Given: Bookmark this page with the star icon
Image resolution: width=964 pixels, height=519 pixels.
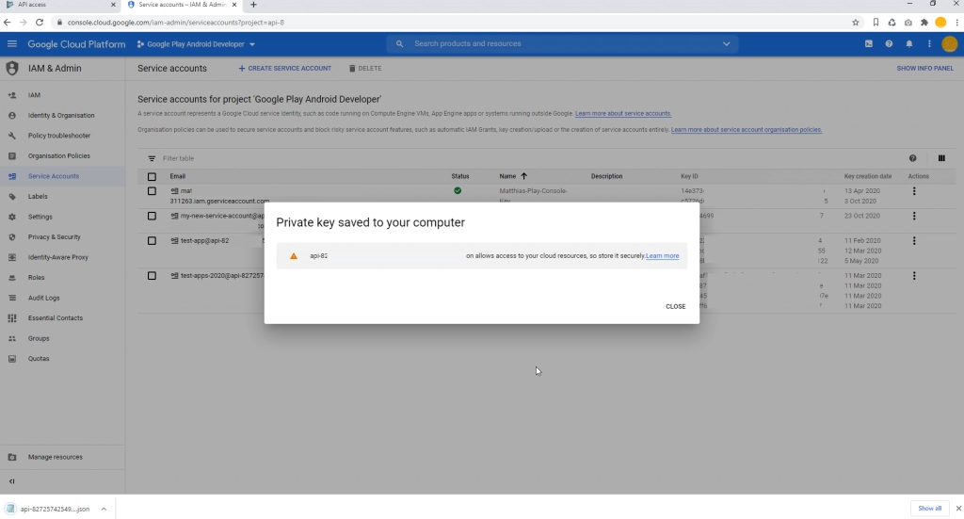Looking at the screenshot, I should pyautogui.click(x=855, y=23).
